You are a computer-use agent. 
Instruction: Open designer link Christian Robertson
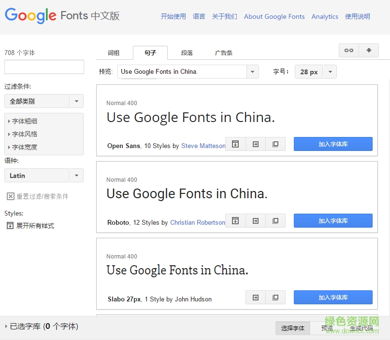tap(197, 223)
